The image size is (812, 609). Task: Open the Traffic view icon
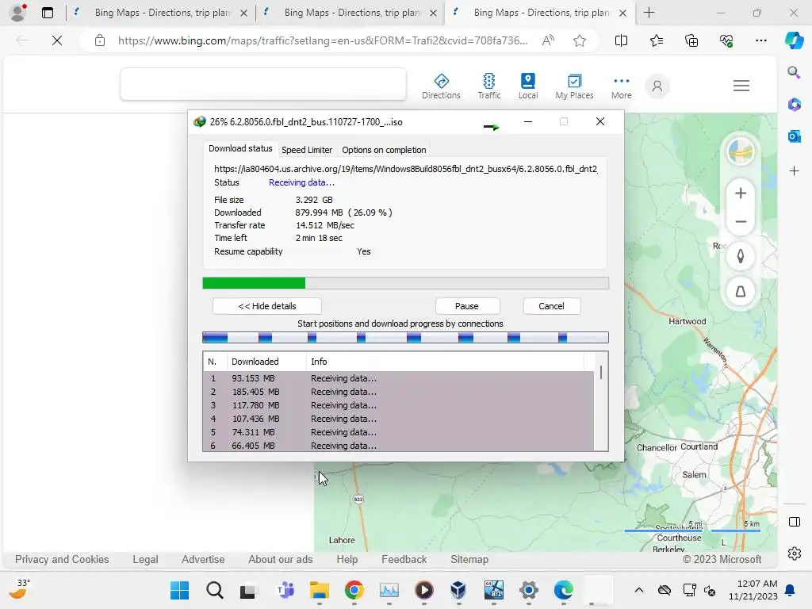(488, 86)
